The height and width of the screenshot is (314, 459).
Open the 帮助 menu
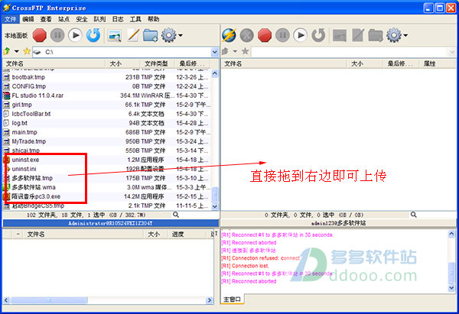tap(154, 19)
